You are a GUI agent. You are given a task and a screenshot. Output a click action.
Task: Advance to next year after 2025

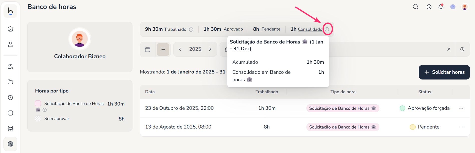click(210, 49)
